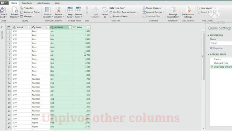Sort descending using the sort icon
232x131 pixels.
point(87,12)
